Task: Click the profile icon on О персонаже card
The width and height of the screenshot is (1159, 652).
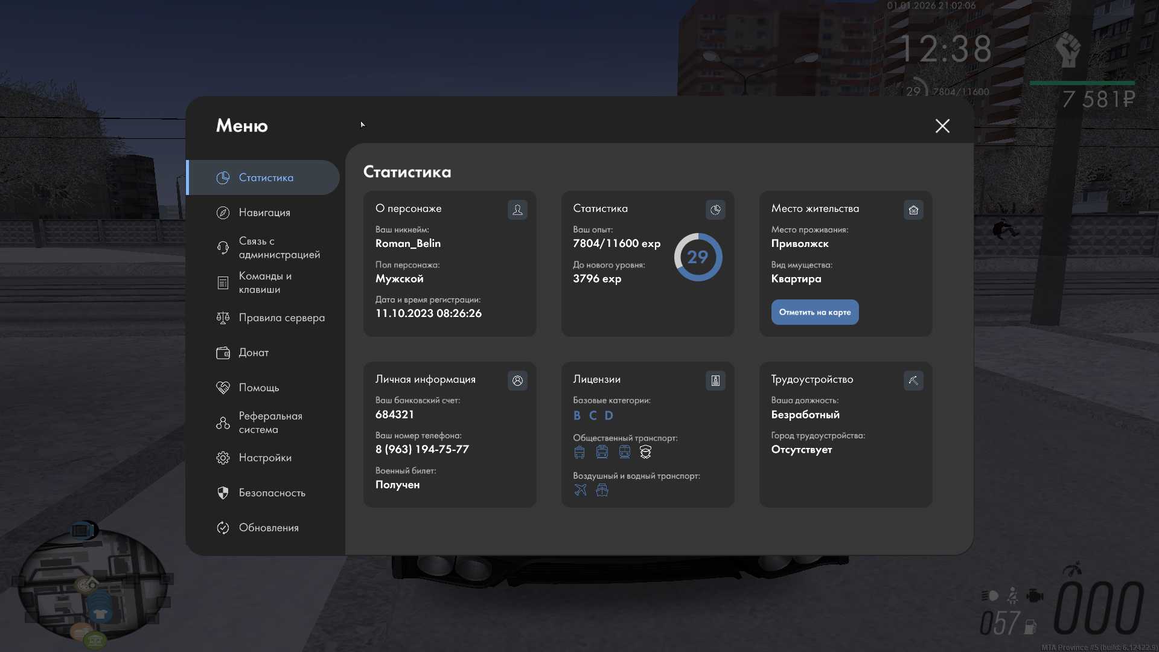Action: 517,209
